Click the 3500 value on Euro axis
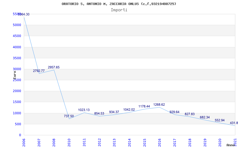 click(x=17, y=58)
